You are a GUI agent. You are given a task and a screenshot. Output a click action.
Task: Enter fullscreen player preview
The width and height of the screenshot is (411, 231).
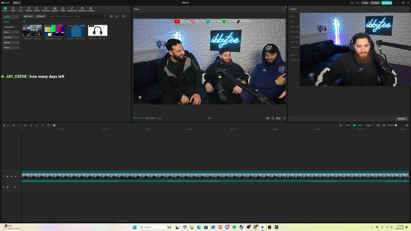pos(284,118)
